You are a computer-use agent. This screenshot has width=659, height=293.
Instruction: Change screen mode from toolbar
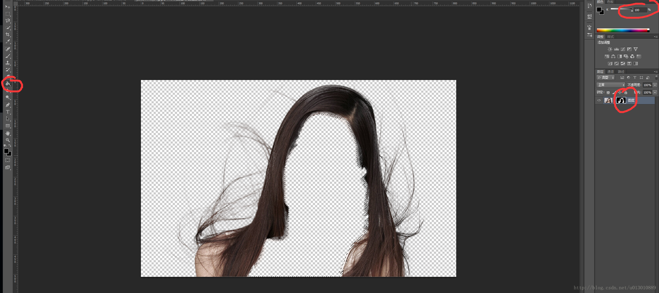tap(8, 167)
